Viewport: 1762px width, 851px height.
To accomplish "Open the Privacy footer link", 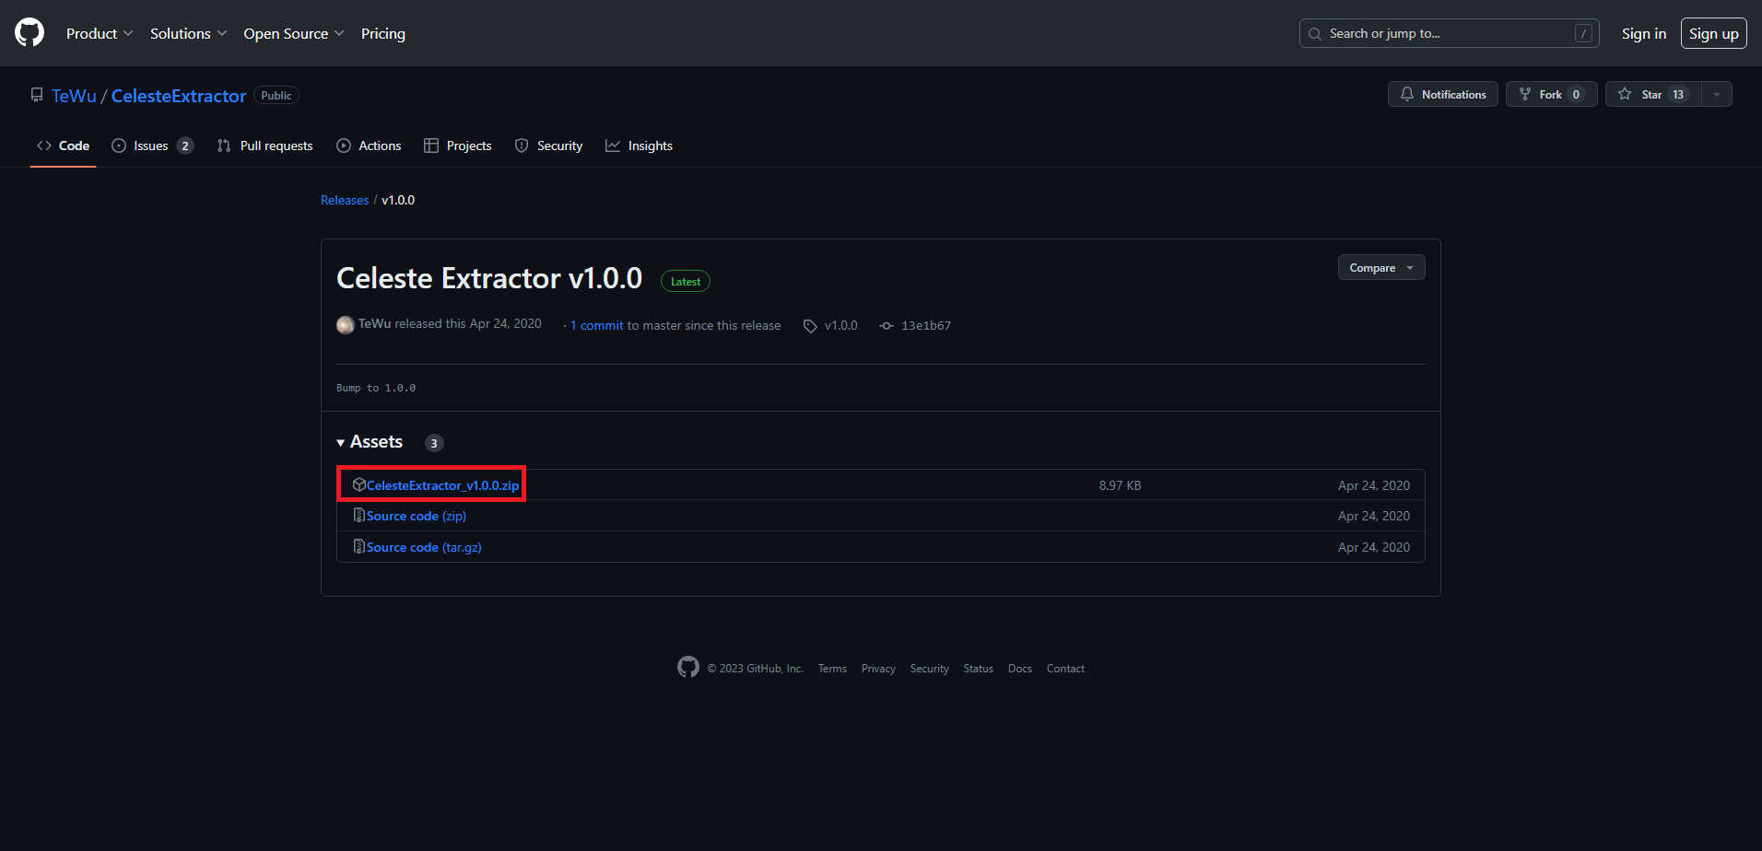I will tap(878, 669).
